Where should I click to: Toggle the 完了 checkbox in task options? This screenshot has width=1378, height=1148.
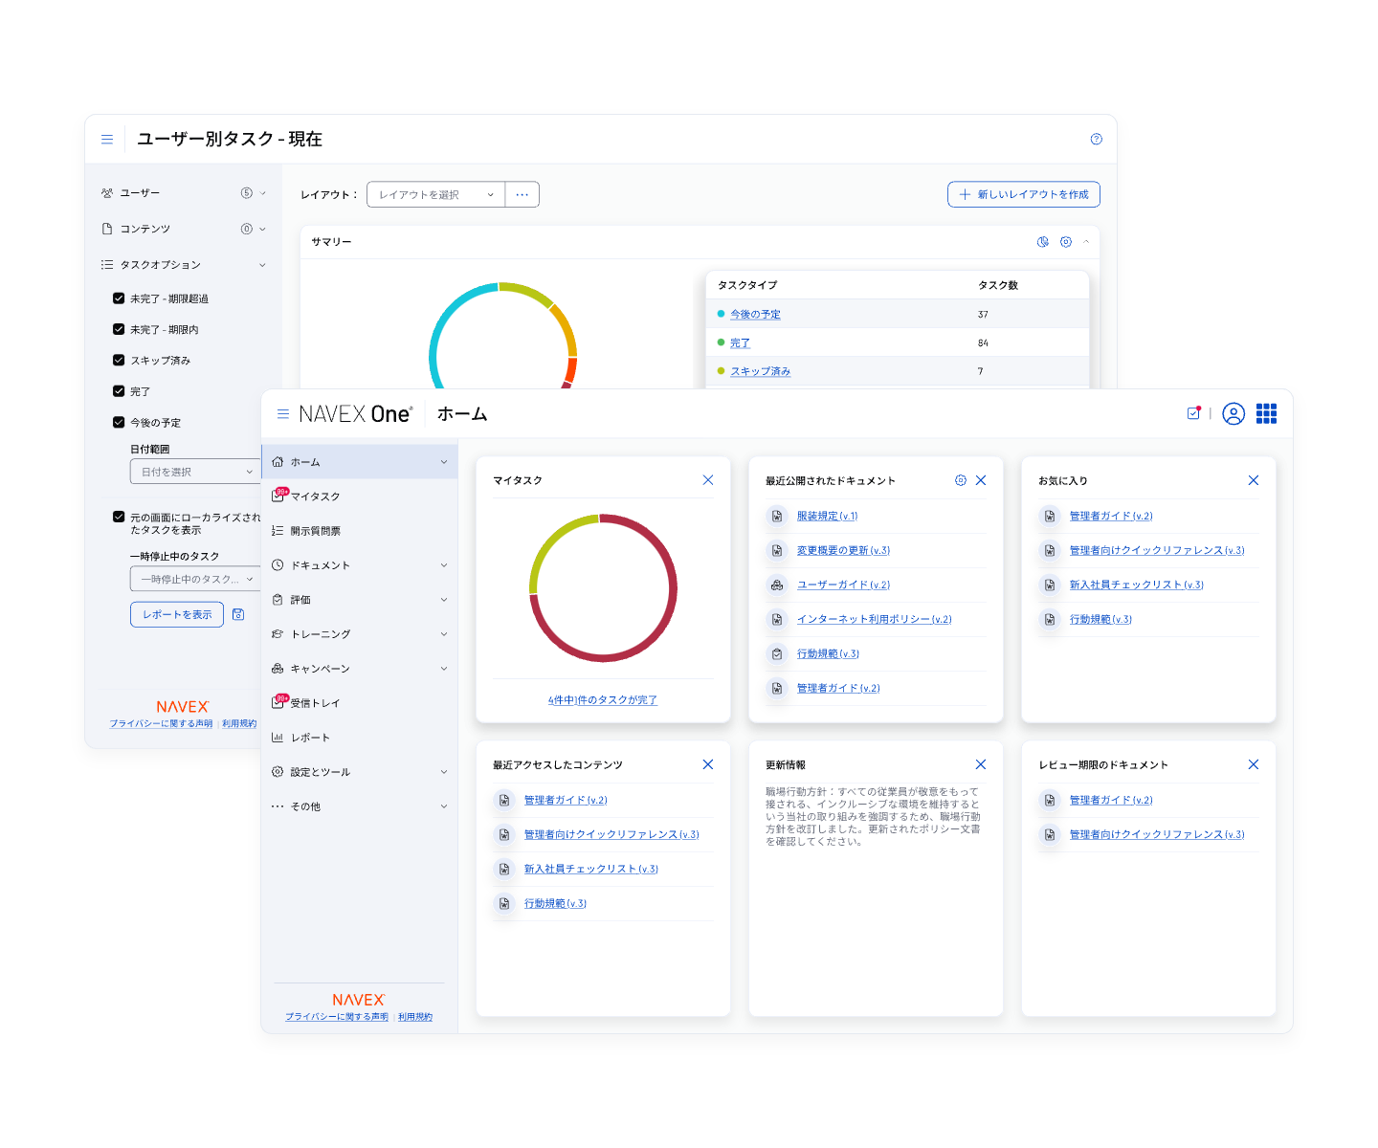(x=119, y=391)
